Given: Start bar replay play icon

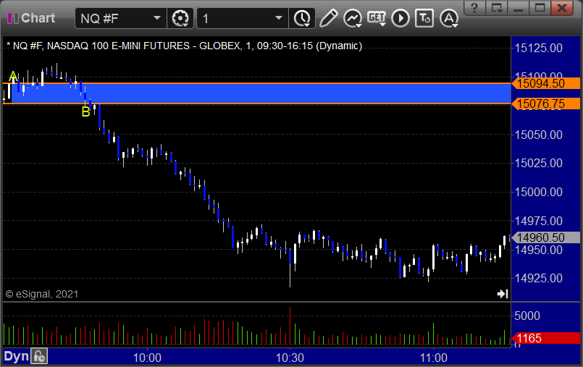Looking at the screenshot, I should click(x=400, y=18).
